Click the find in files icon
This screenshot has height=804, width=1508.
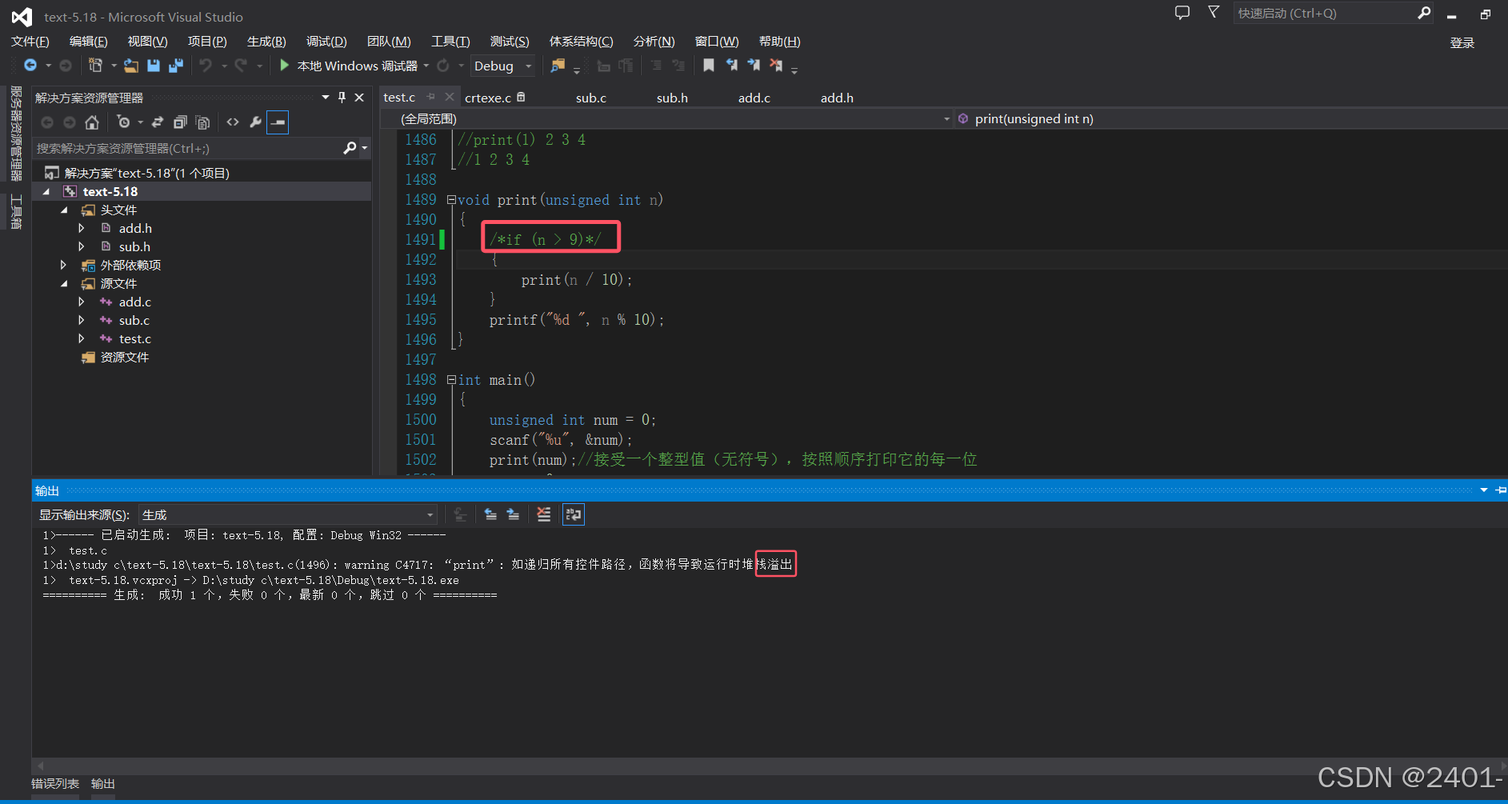[x=558, y=66]
